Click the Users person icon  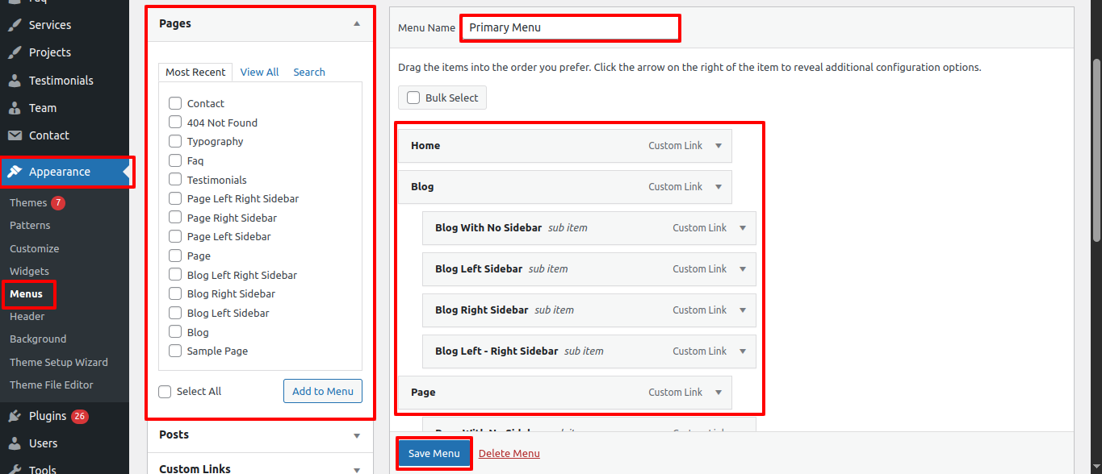point(15,443)
